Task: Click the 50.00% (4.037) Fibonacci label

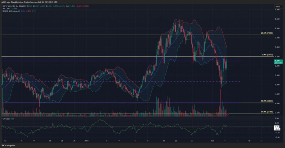Action: pos(267,101)
